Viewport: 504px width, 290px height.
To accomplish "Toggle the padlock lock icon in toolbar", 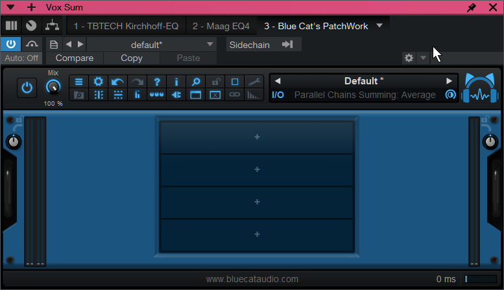I will 215,82.
